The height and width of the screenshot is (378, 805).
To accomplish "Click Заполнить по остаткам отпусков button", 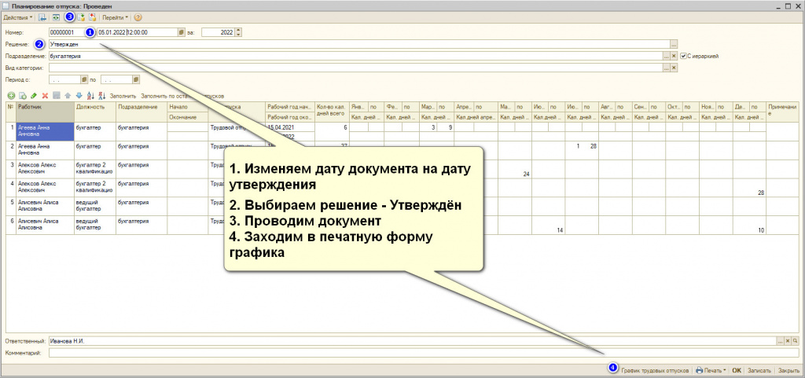I will pos(182,96).
